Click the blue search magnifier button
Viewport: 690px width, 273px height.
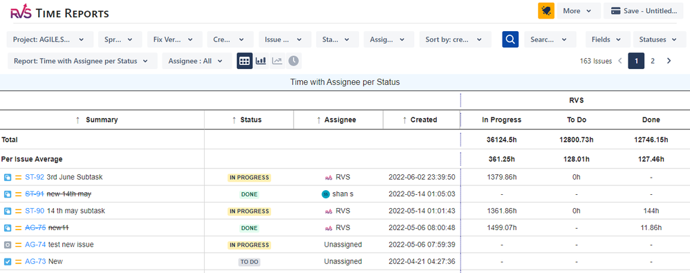(x=510, y=39)
